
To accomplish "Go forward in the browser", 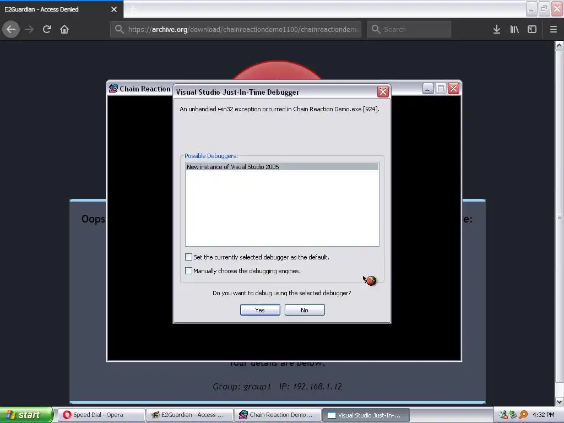I will (29, 29).
